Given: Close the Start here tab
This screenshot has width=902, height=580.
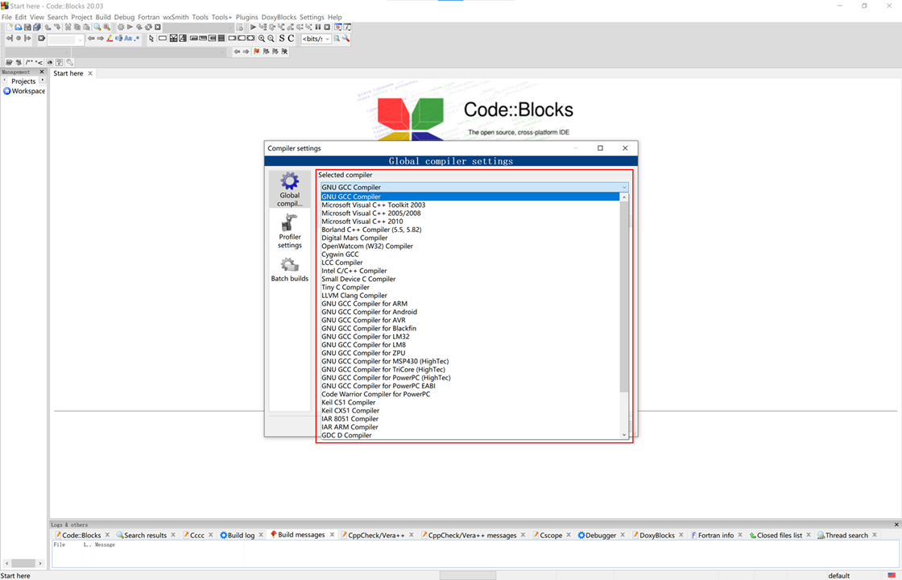Looking at the screenshot, I should pos(89,73).
